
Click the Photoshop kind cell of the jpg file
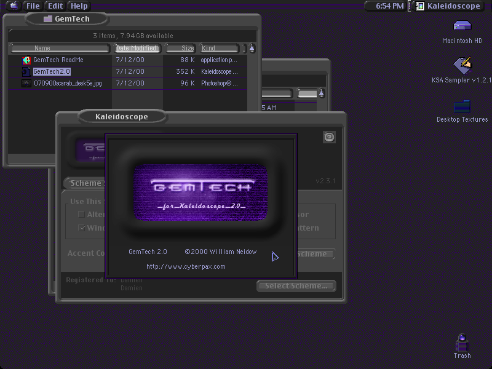pos(220,83)
